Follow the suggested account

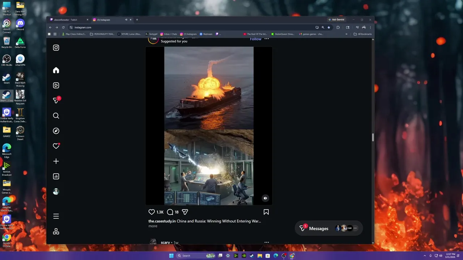click(256, 39)
